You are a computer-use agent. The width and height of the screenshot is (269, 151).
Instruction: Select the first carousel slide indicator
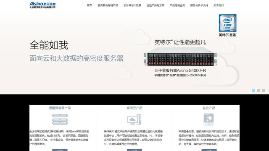tap(253, 91)
